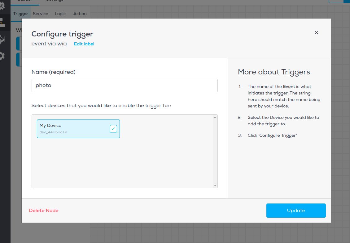The image size is (350, 243).
Task: Click the Edit label link
Action: [84, 44]
